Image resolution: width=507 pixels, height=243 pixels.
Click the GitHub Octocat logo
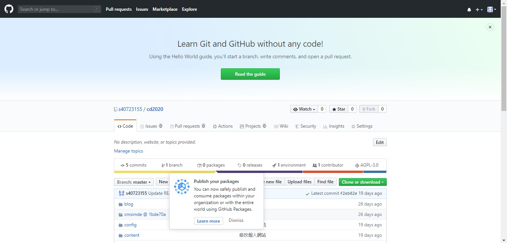click(9, 9)
